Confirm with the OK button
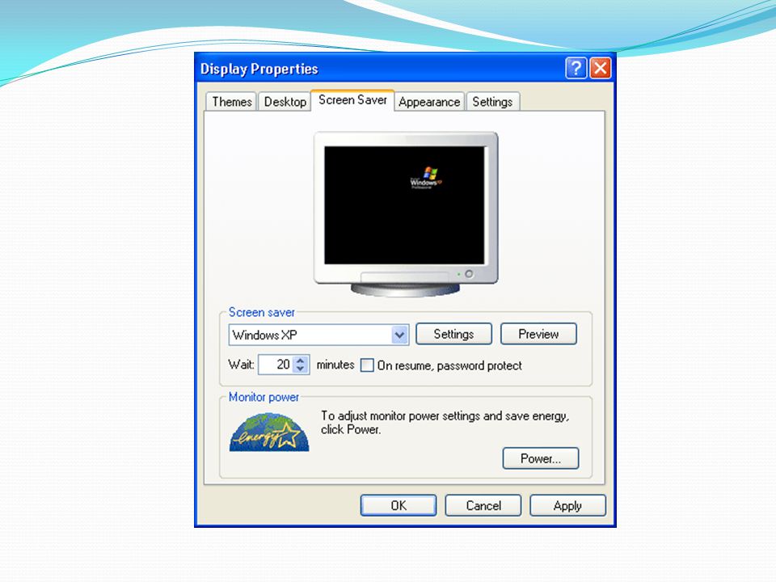This screenshot has width=776, height=582. click(x=399, y=505)
